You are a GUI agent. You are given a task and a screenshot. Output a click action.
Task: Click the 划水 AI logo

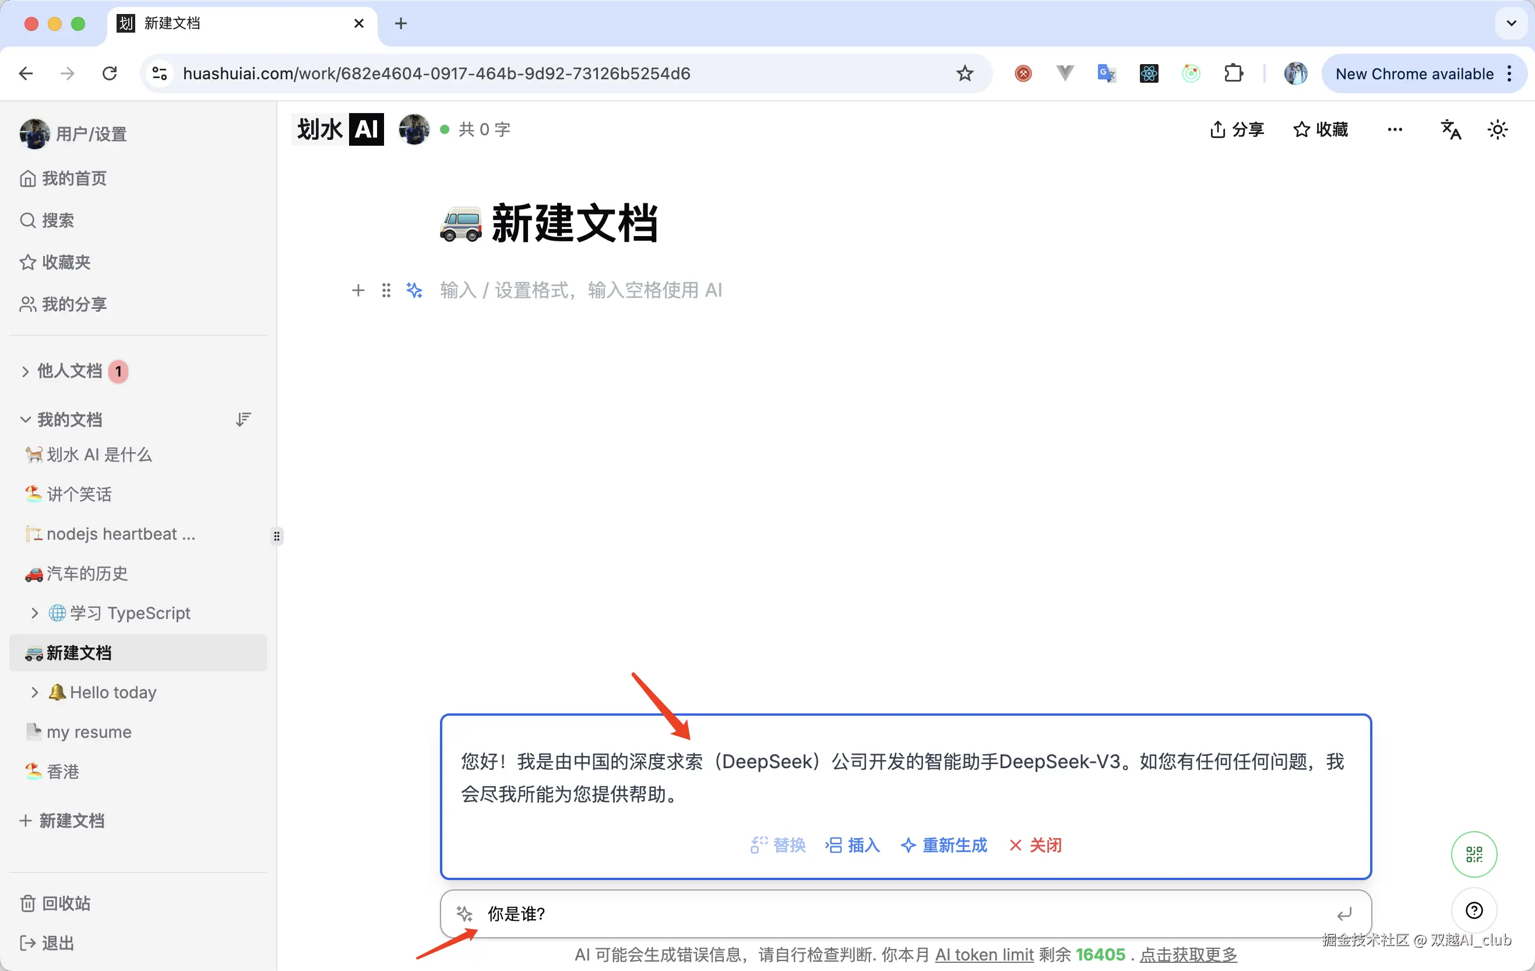pos(339,129)
